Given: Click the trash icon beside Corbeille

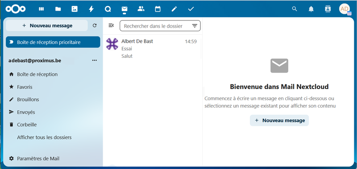Looking at the screenshot, I should (11, 125).
